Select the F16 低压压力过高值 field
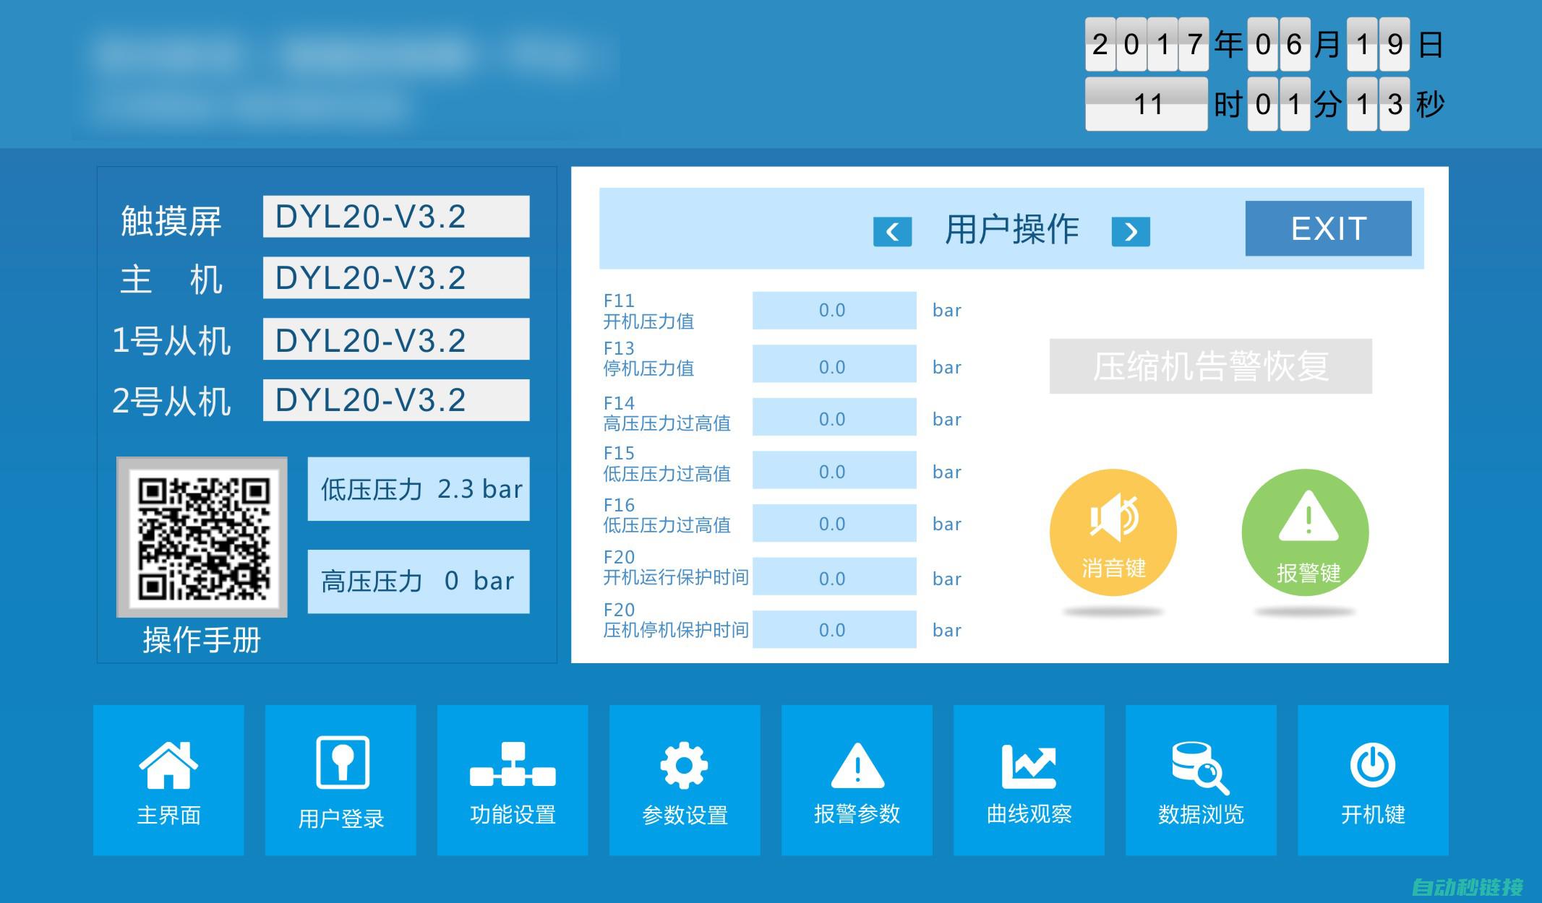Screen dimensions: 1542x903 tap(834, 523)
